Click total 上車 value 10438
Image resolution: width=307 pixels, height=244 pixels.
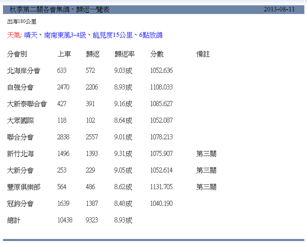point(65,220)
